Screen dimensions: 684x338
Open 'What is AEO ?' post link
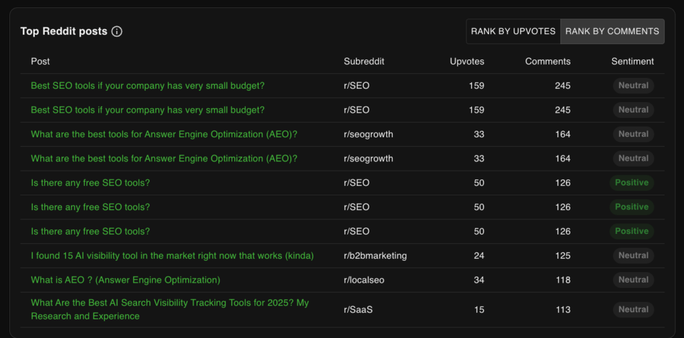coord(126,280)
